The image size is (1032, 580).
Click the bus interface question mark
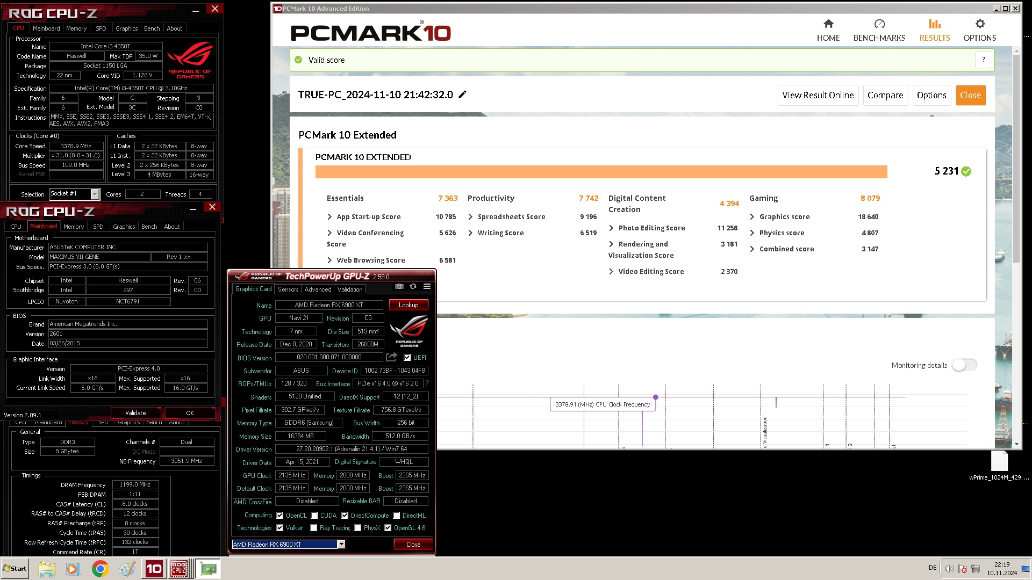click(x=427, y=383)
